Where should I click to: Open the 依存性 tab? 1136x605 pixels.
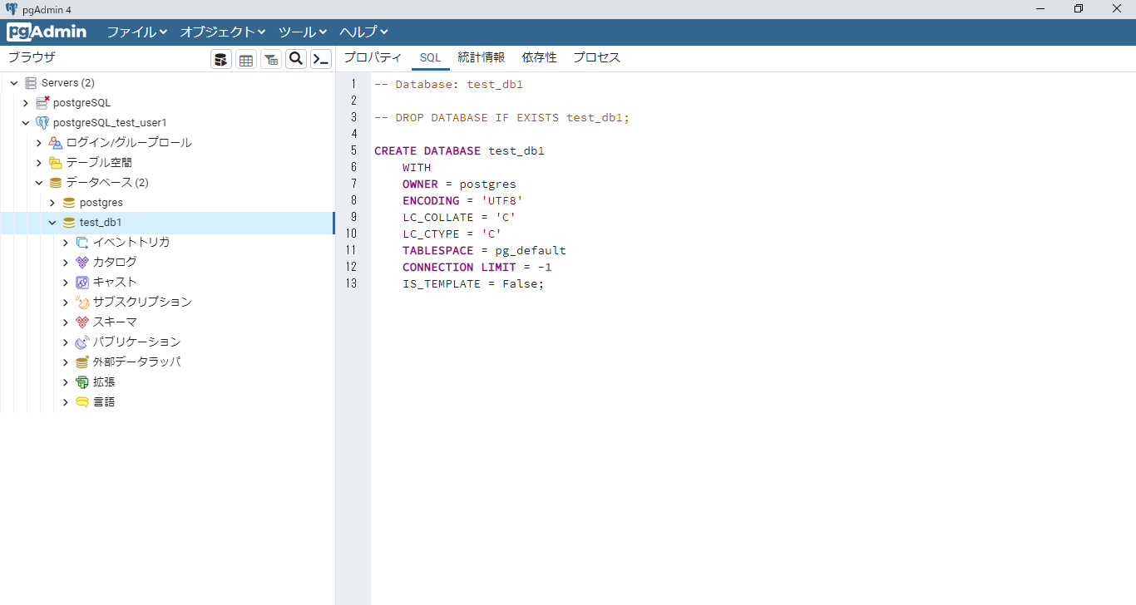point(539,57)
